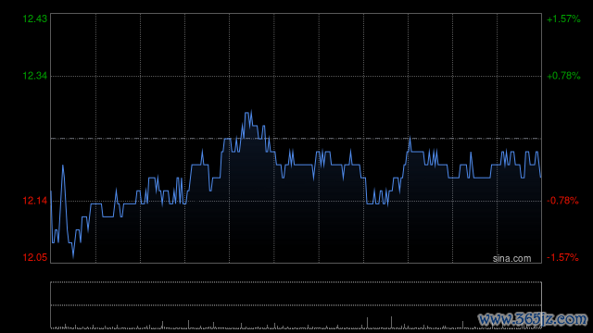Click the 12.43 price axis label

pos(35,18)
